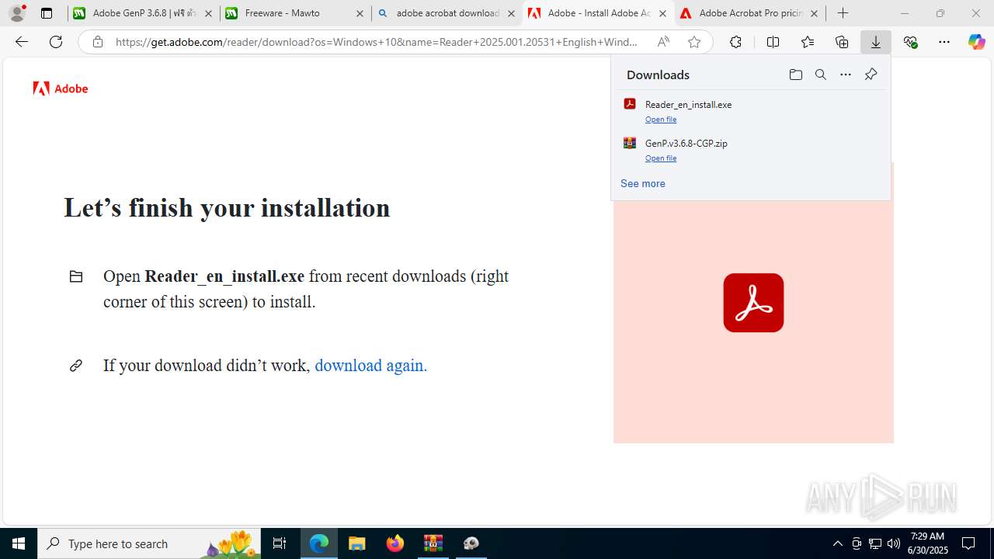Open the Windows notification center
Screen dimensions: 994x559
coord(969,543)
